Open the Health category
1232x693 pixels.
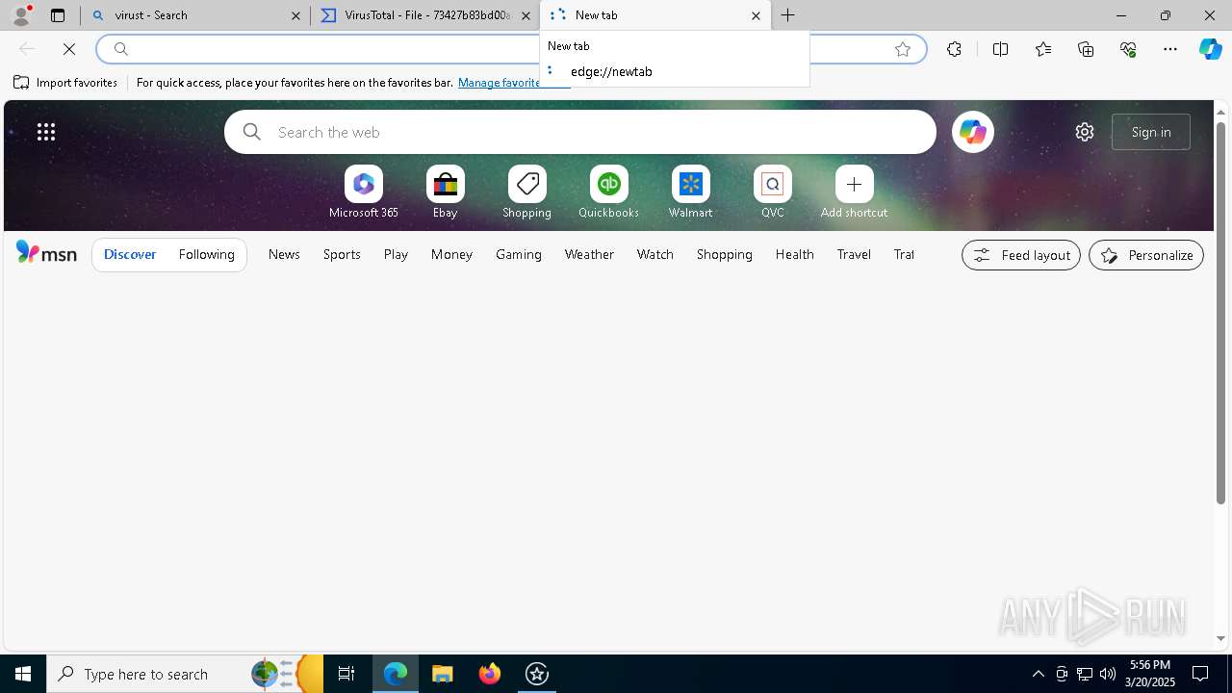795,254
